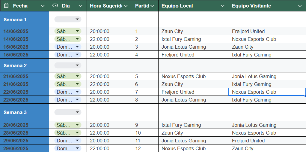
Task: Open the empty day chip in Semana 1 row
Action: tap(68, 19)
